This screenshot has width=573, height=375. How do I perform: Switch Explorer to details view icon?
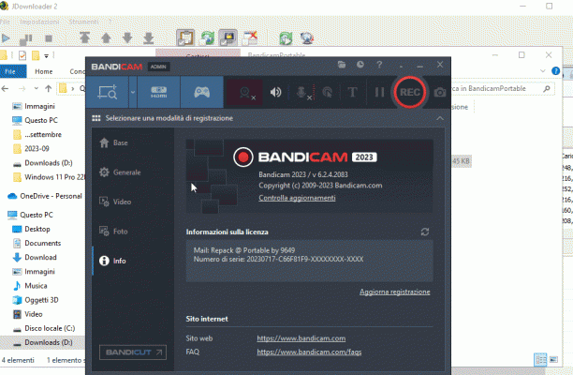(x=540, y=360)
